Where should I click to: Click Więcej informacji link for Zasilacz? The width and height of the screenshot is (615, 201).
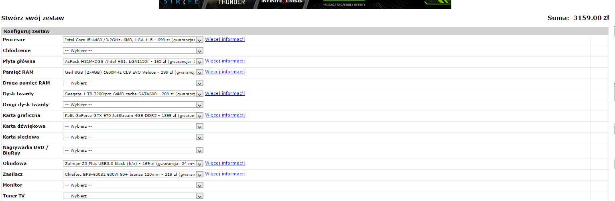[x=225, y=174]
